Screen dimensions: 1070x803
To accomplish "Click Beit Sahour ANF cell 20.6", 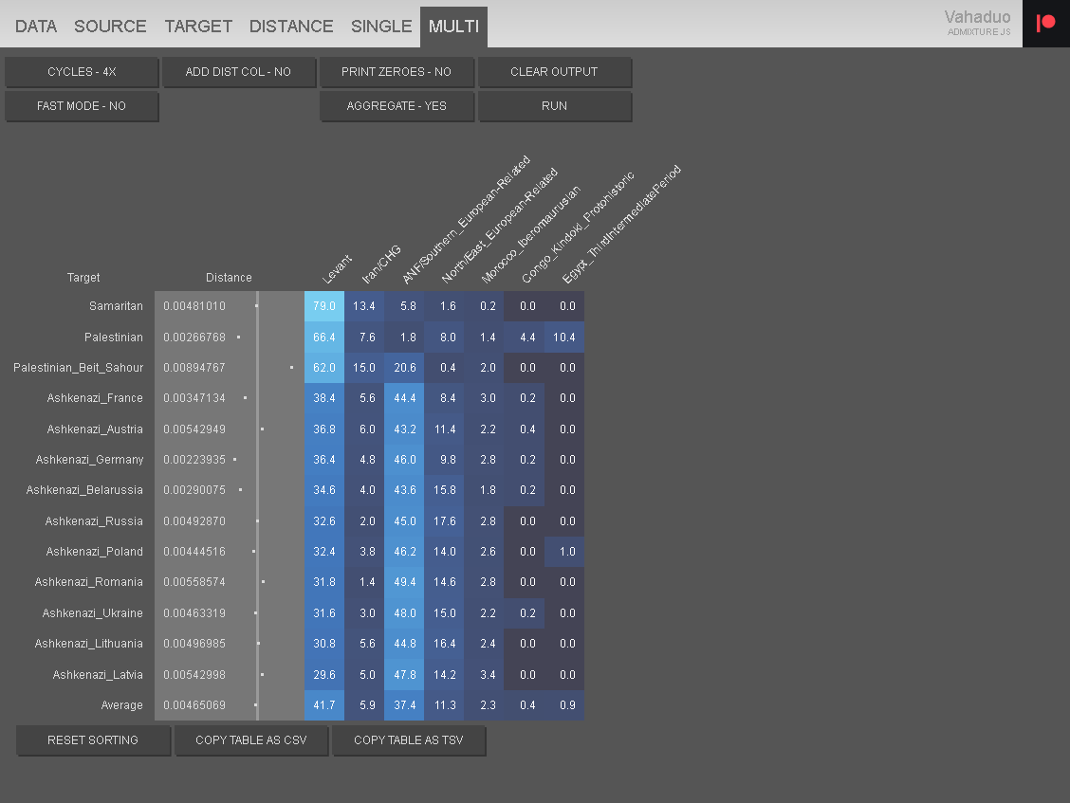I will [405, 368].
